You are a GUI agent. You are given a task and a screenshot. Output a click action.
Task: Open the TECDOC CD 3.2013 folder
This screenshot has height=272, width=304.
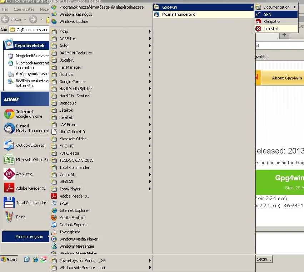pyautogui.click(x=101, y=160)
